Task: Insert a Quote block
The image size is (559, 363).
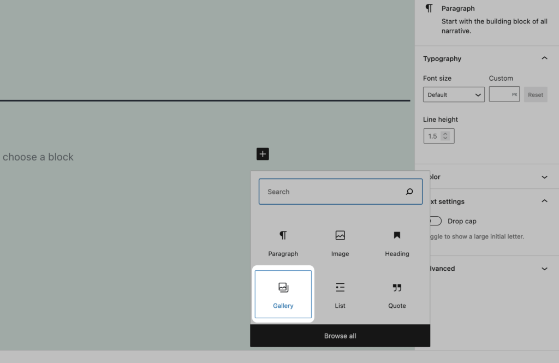Action: pos(397,295)
